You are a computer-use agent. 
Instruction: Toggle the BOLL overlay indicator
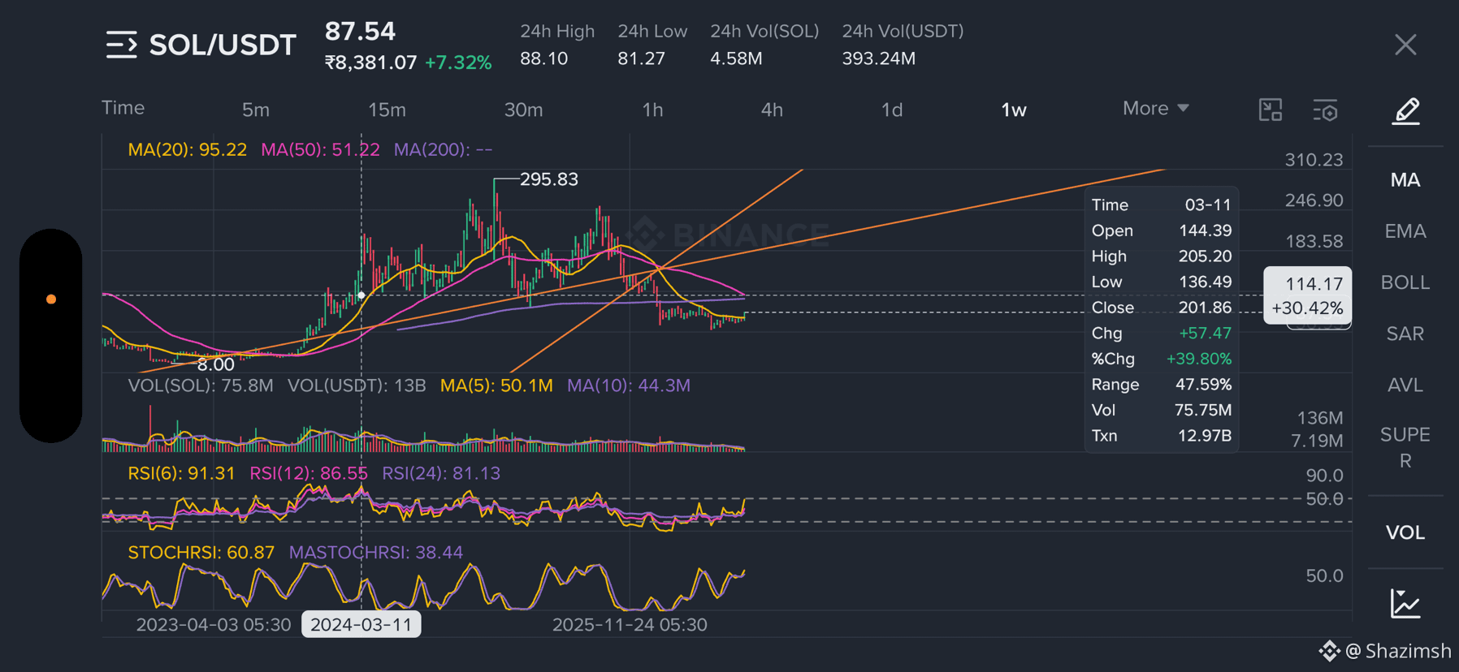pos(1405,282)
